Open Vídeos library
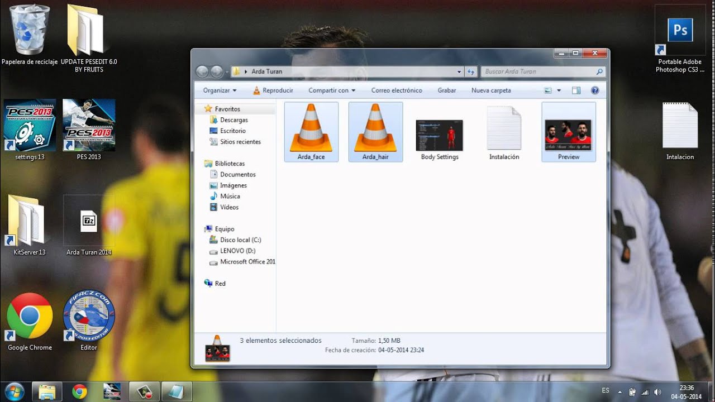This screenshot has width=715, height=402. pos(229,207)
